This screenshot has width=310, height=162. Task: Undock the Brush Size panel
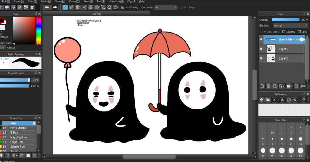click(304, 120)
